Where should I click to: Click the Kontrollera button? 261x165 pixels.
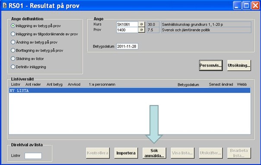click(98, 153)
